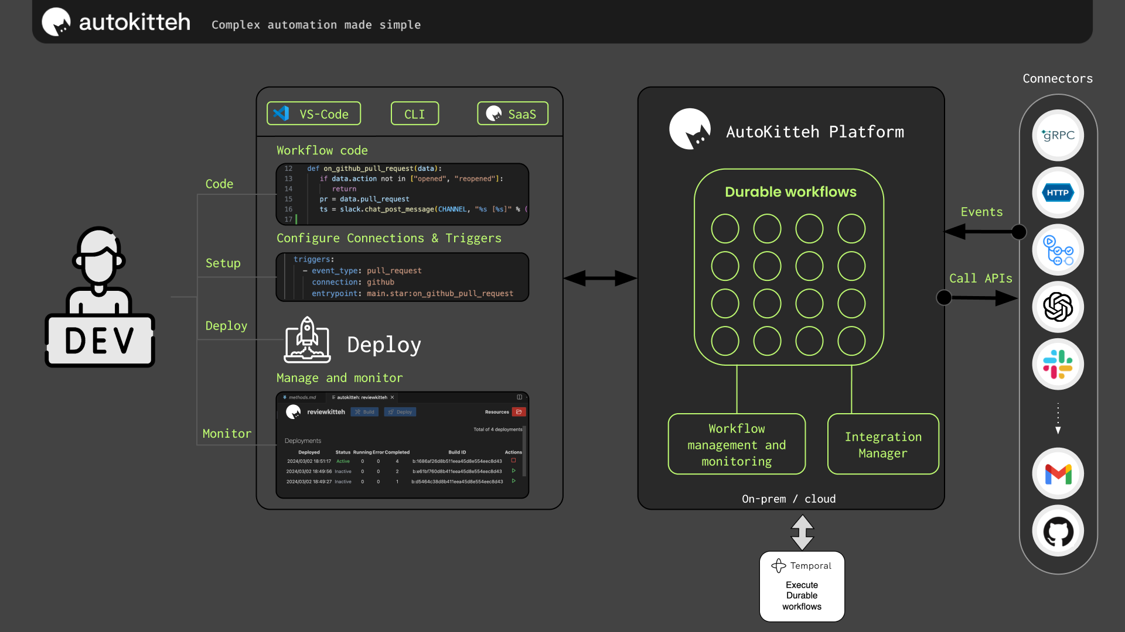Viewport: 1125px width, 632px height.
Task: Click the Durable workflows heading
Action: 790,192
